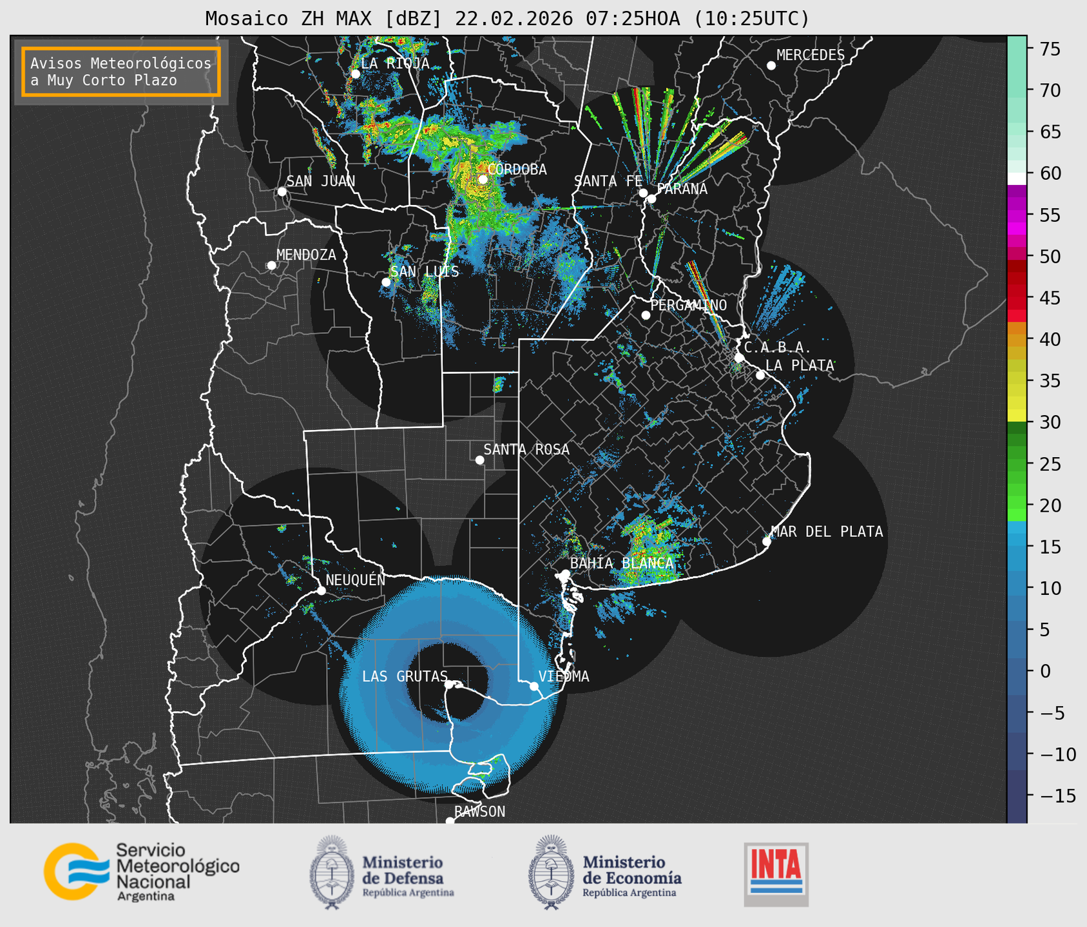This screenshot has height=927, width=1087.
Task: Click the Córdoba city marker dot
Action: coord(483,179)
